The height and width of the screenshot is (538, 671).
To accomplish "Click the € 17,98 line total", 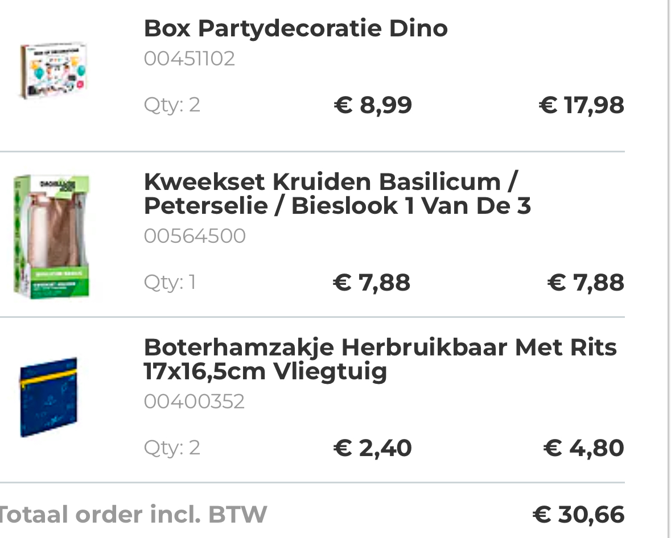I will point(581,105).
